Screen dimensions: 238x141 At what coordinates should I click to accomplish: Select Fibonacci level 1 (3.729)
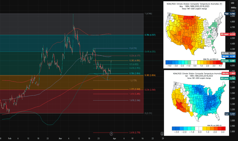[x=133, y=80]
